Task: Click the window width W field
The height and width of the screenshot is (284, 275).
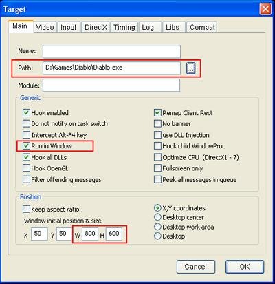Action: (90, 234)
